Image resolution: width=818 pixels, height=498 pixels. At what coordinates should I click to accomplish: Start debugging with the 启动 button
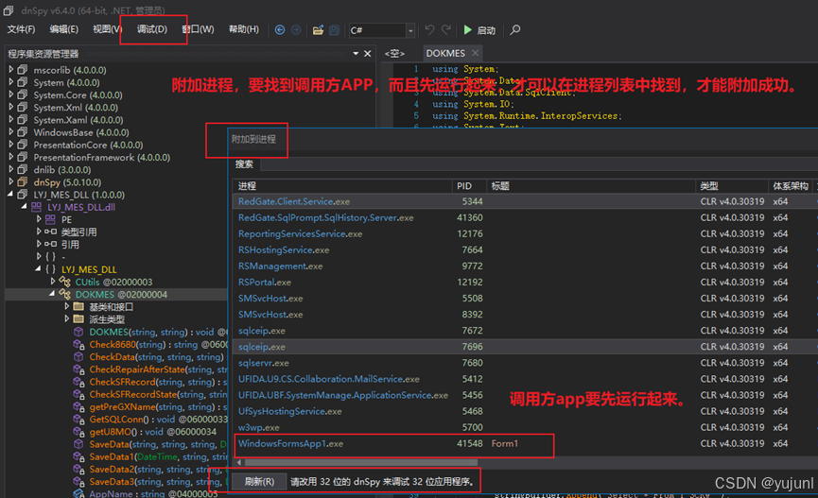479,30
